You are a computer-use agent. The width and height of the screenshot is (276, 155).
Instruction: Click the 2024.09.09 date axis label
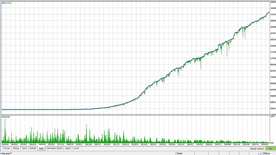227,144
